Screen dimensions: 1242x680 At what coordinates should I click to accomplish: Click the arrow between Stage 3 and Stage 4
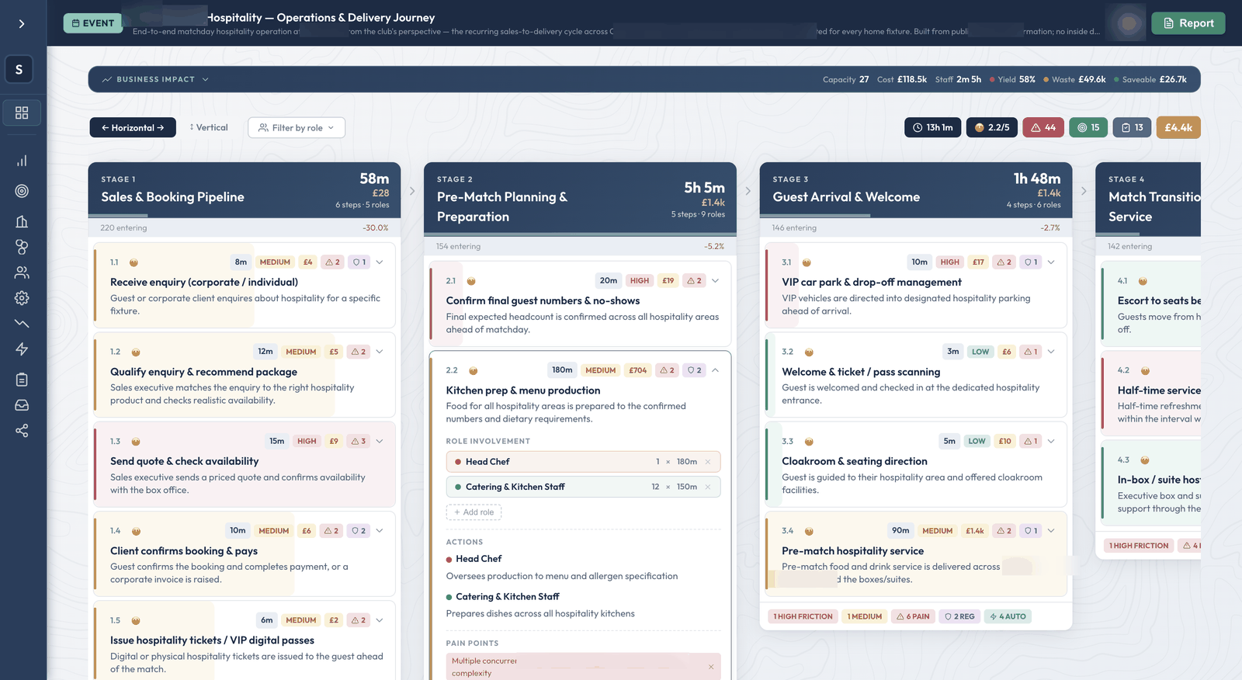click(x=1084, y=191)
